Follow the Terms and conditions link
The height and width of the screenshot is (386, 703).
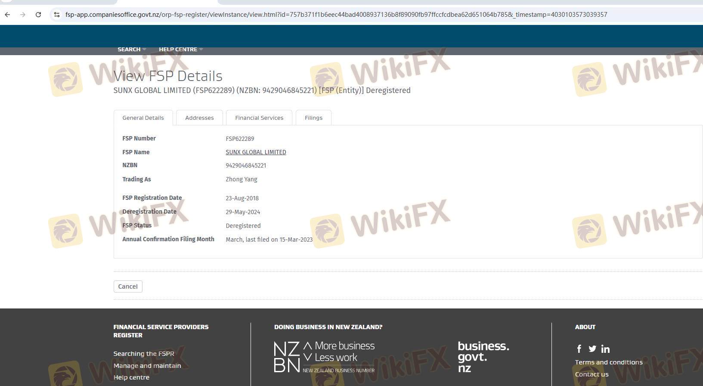click(609, 362)
